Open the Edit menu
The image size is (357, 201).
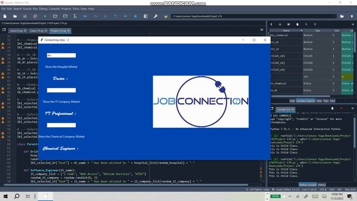pyautogui.click(x=9, y=9)
